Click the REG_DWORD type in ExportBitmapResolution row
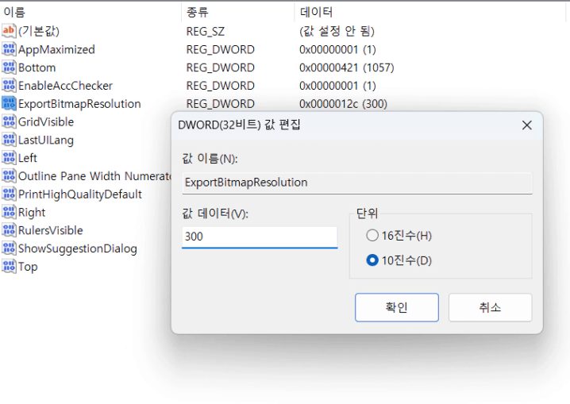Image resolution: width=570 pixels, height=404 pixels. coord(220,104)
